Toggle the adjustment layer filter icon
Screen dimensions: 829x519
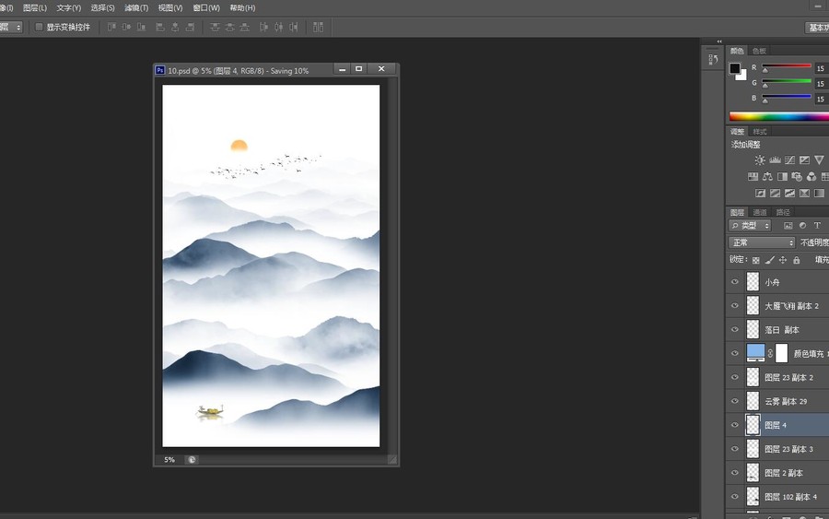(x=802, y=225)
